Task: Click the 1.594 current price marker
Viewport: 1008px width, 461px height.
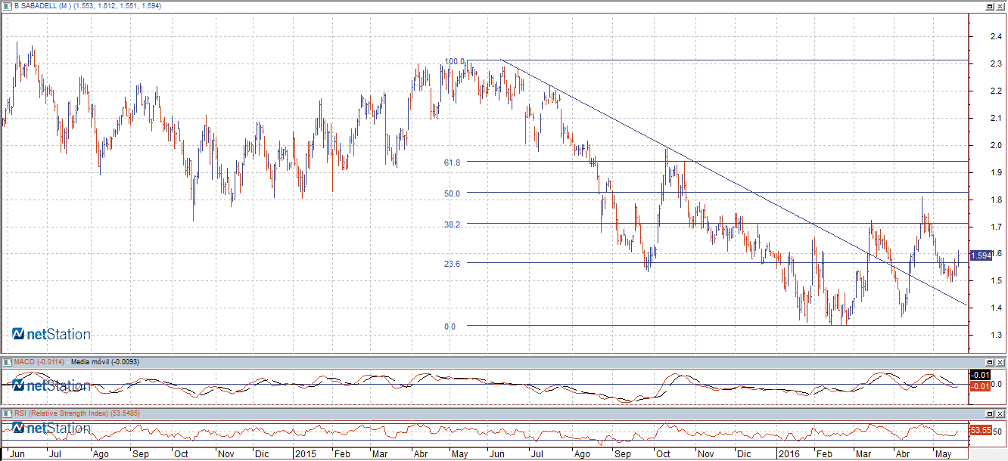Action: tap(981, 255)
